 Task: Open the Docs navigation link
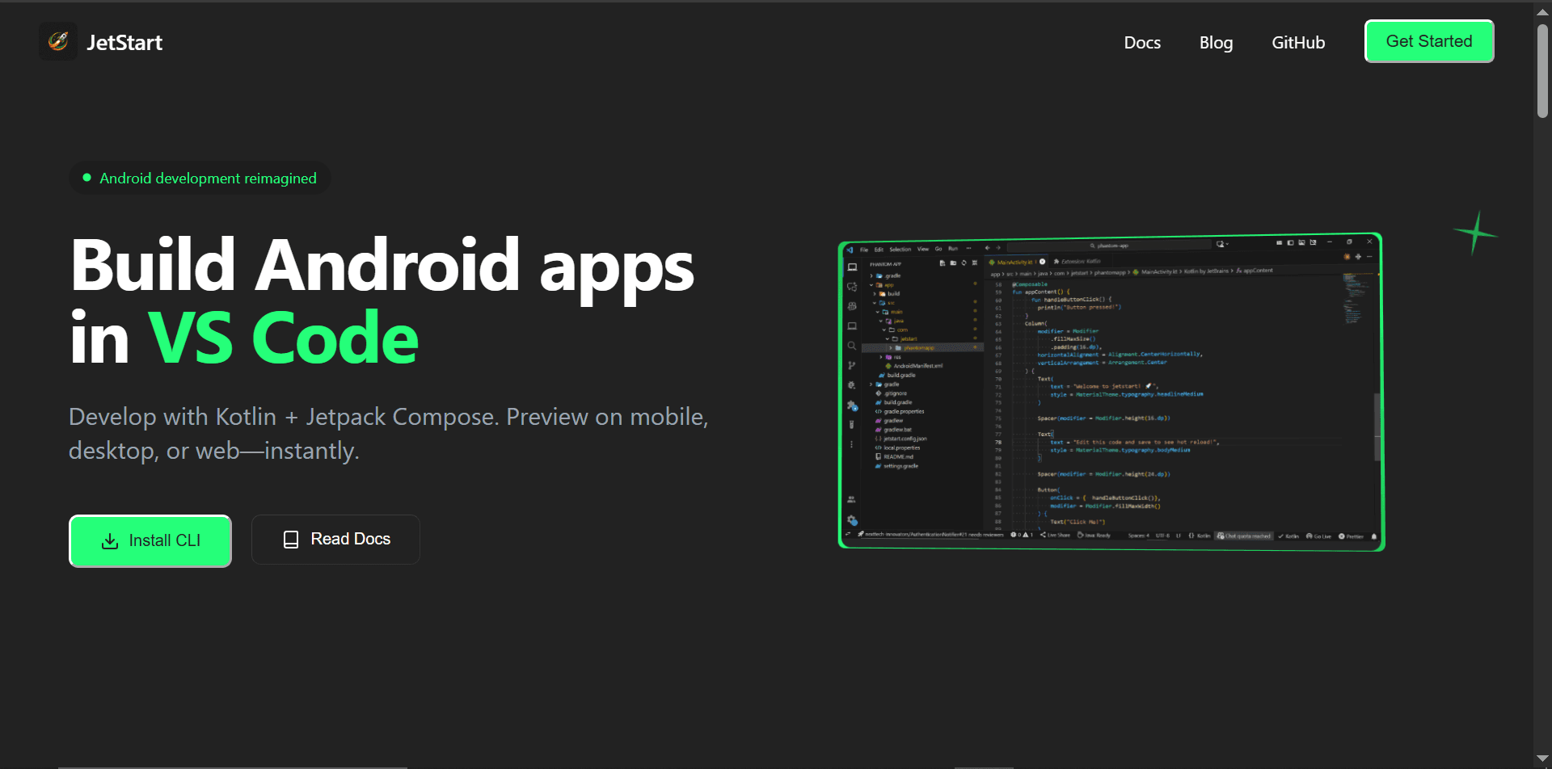[x=1142, y=43]
